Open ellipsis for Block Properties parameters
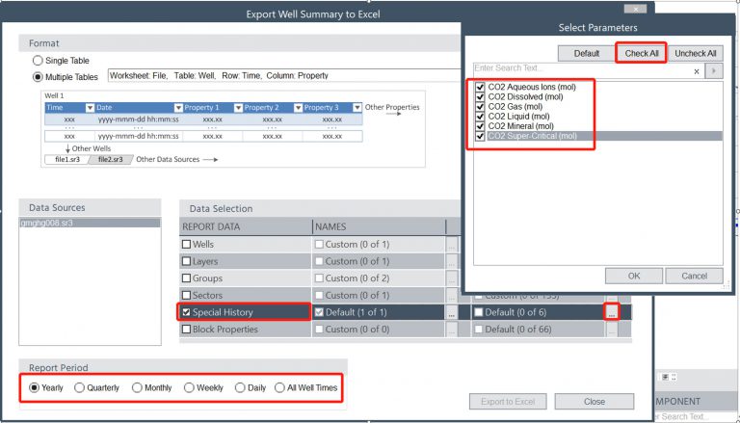The width and height of the screenshot is (740, 423). click(611, 330)
